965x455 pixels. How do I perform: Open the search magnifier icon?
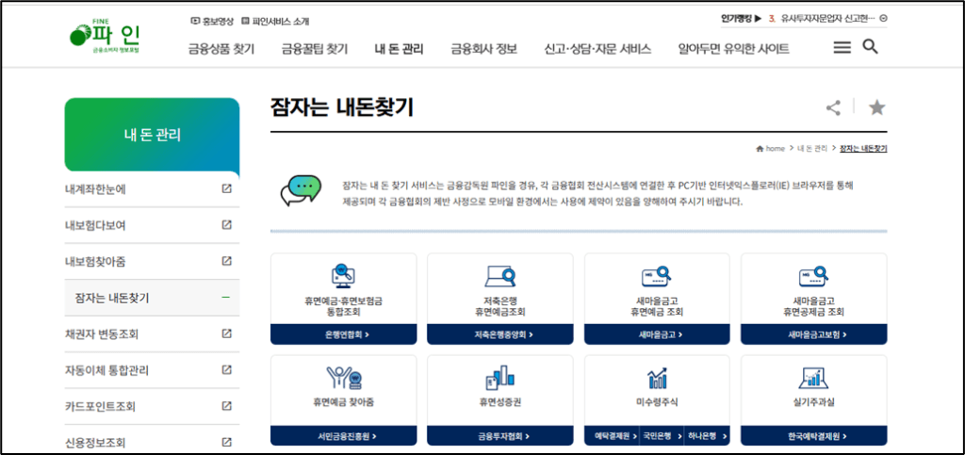point(870,47)
